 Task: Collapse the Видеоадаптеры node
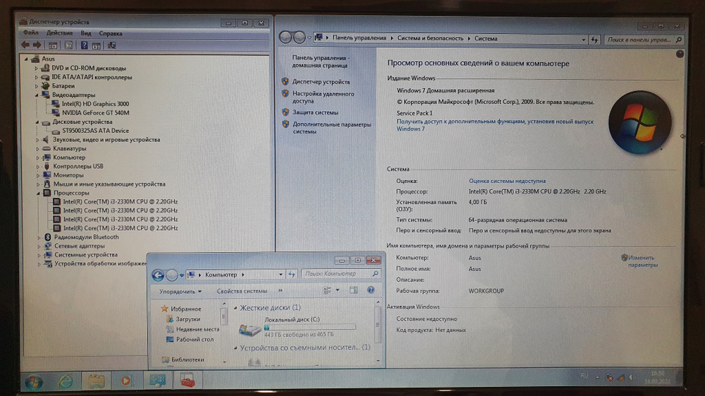[37, 95]
